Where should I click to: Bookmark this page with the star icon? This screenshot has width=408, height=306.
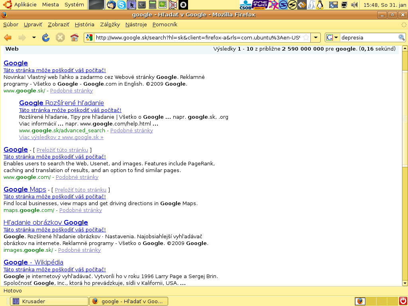click(x=306, y=37)
